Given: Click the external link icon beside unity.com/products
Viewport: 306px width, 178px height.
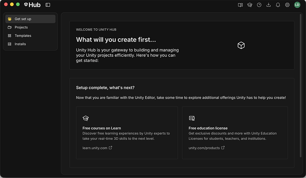Looking at the screenshot, I should [223, 148].
